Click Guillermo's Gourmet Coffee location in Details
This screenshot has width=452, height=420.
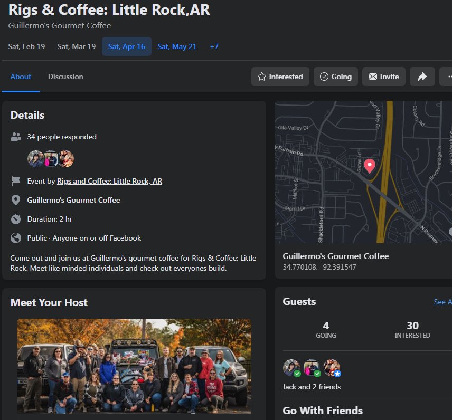coord(73,200)
